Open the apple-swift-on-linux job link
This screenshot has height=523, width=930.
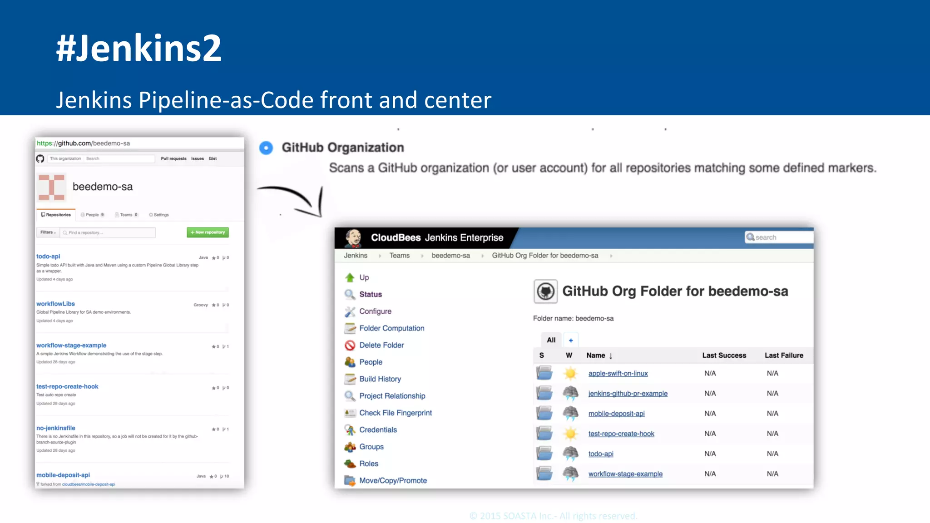click(618, 374)
